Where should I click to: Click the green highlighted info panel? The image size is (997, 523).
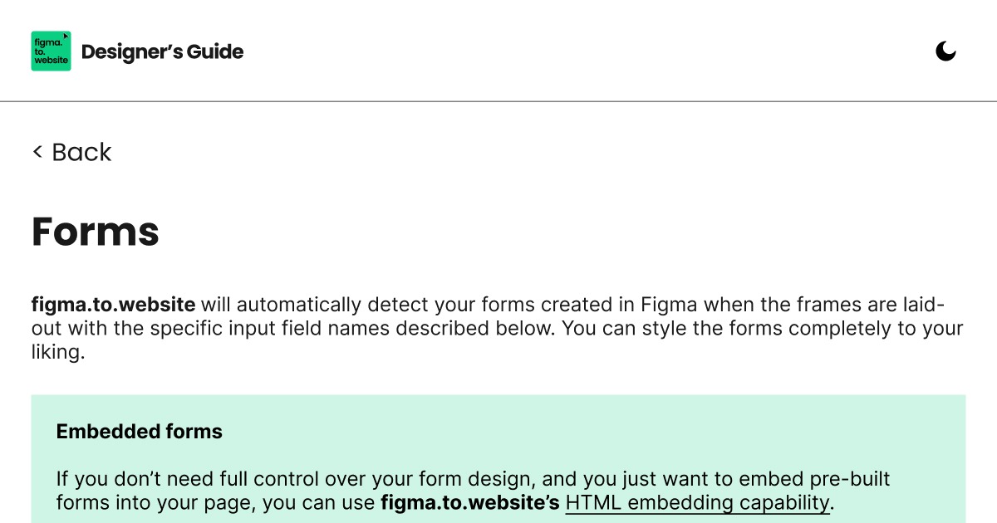(498, 457)
